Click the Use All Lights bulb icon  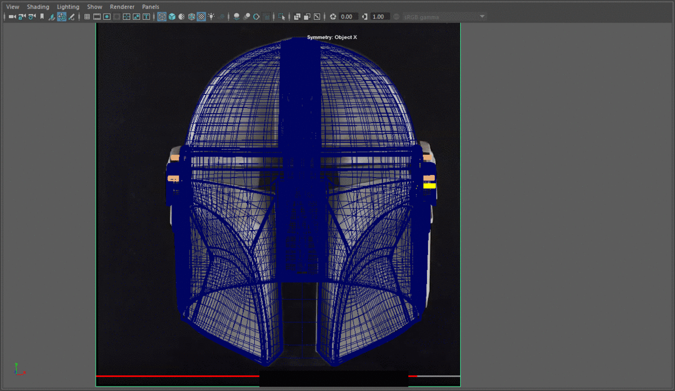pyautogui.click(x=211, y=17)
